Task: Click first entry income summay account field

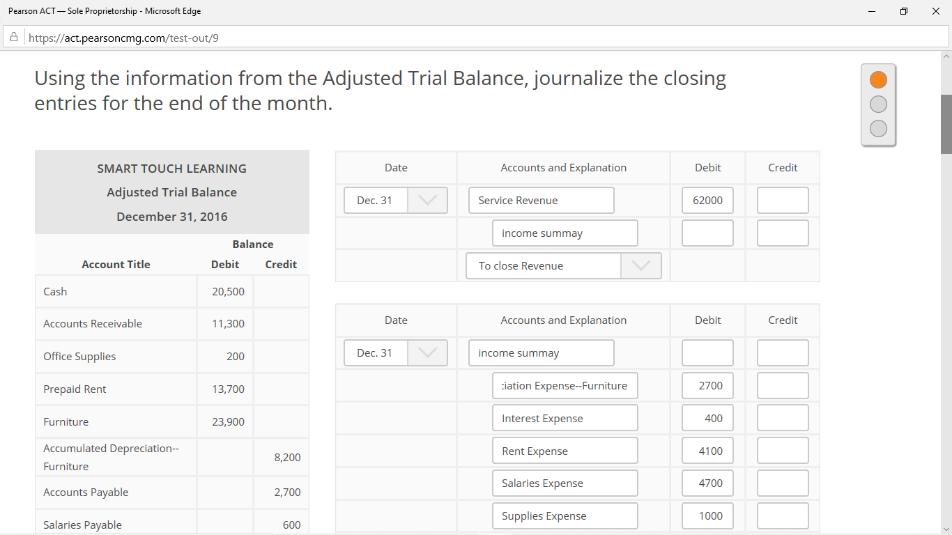Action: click(x=565, y=233)
